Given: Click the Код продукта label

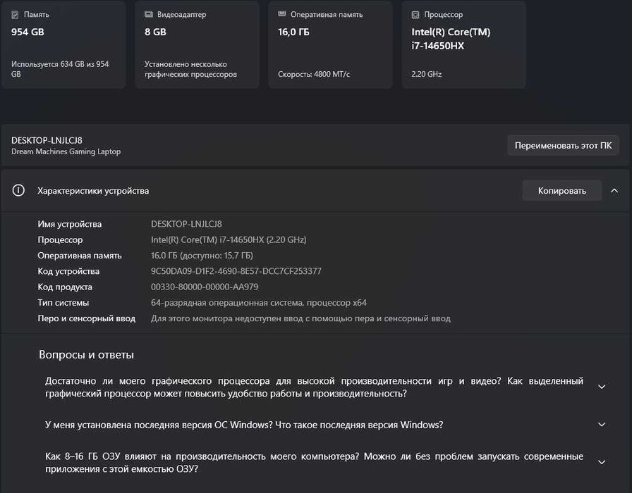Looking at the screenshot, I should 65,287.
